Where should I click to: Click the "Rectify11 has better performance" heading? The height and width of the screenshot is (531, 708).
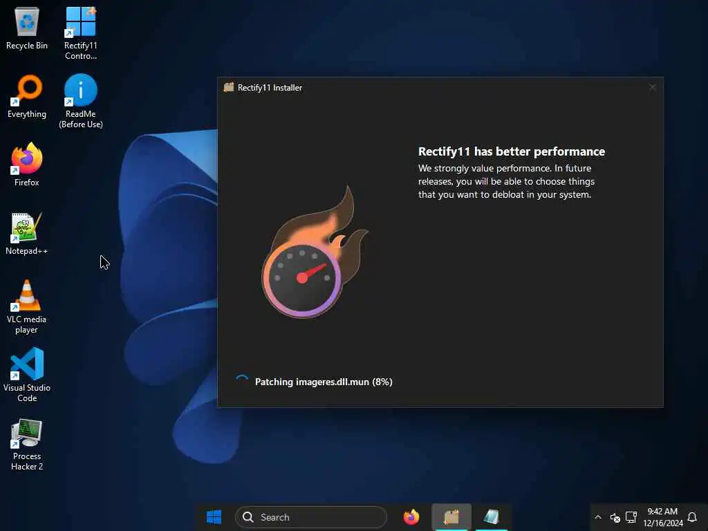(512, 151)
